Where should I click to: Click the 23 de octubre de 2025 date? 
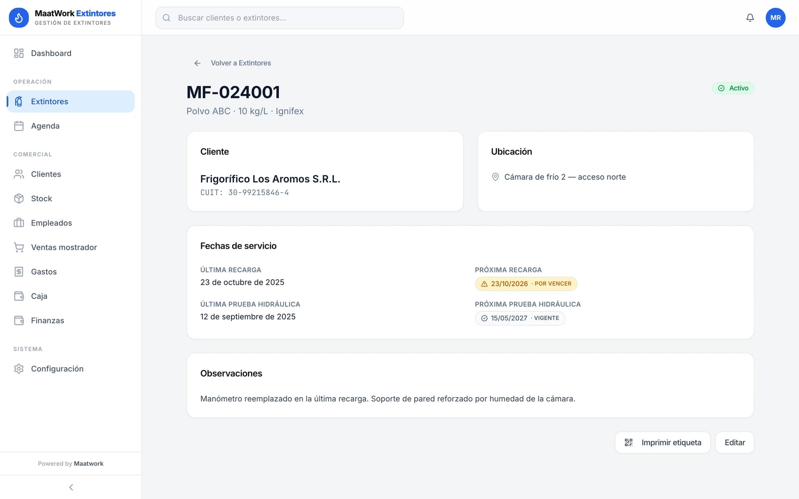[x=242, y=282]
